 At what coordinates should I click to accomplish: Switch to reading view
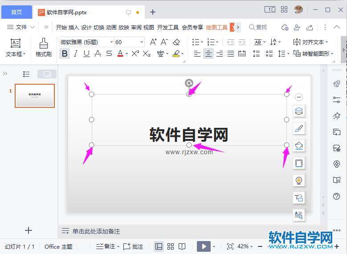(x=182, y=246)
